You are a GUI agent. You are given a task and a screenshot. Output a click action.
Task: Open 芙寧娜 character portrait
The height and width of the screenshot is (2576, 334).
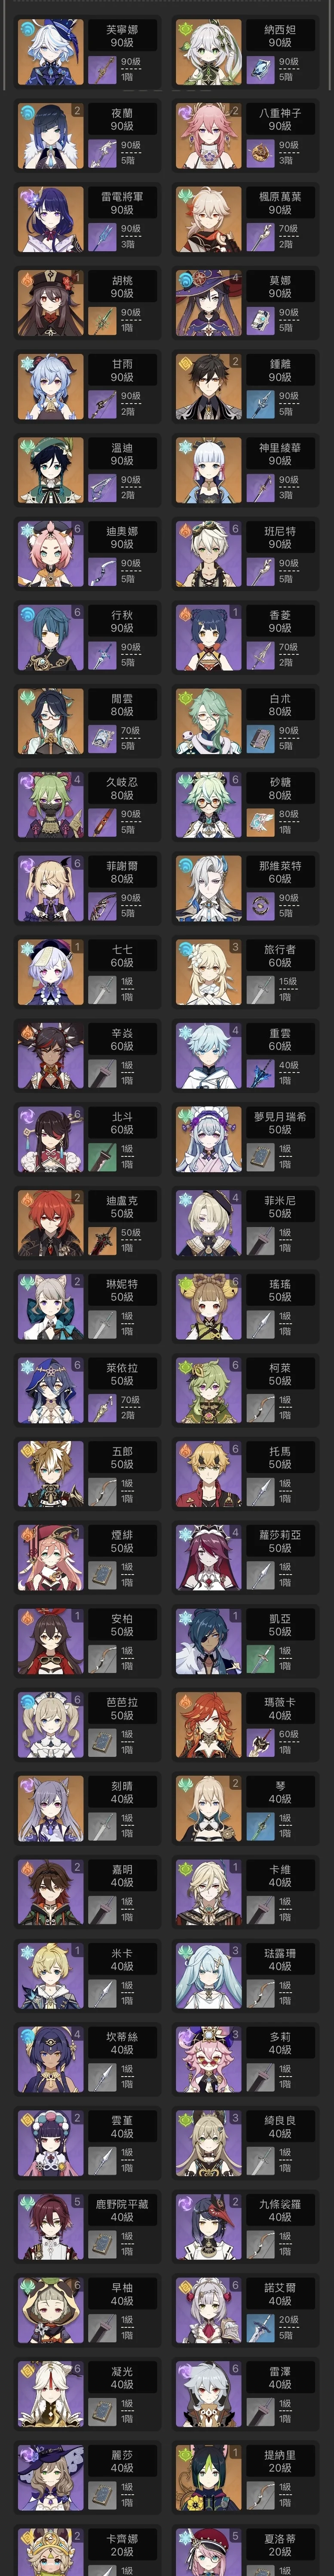pos(50,52)
